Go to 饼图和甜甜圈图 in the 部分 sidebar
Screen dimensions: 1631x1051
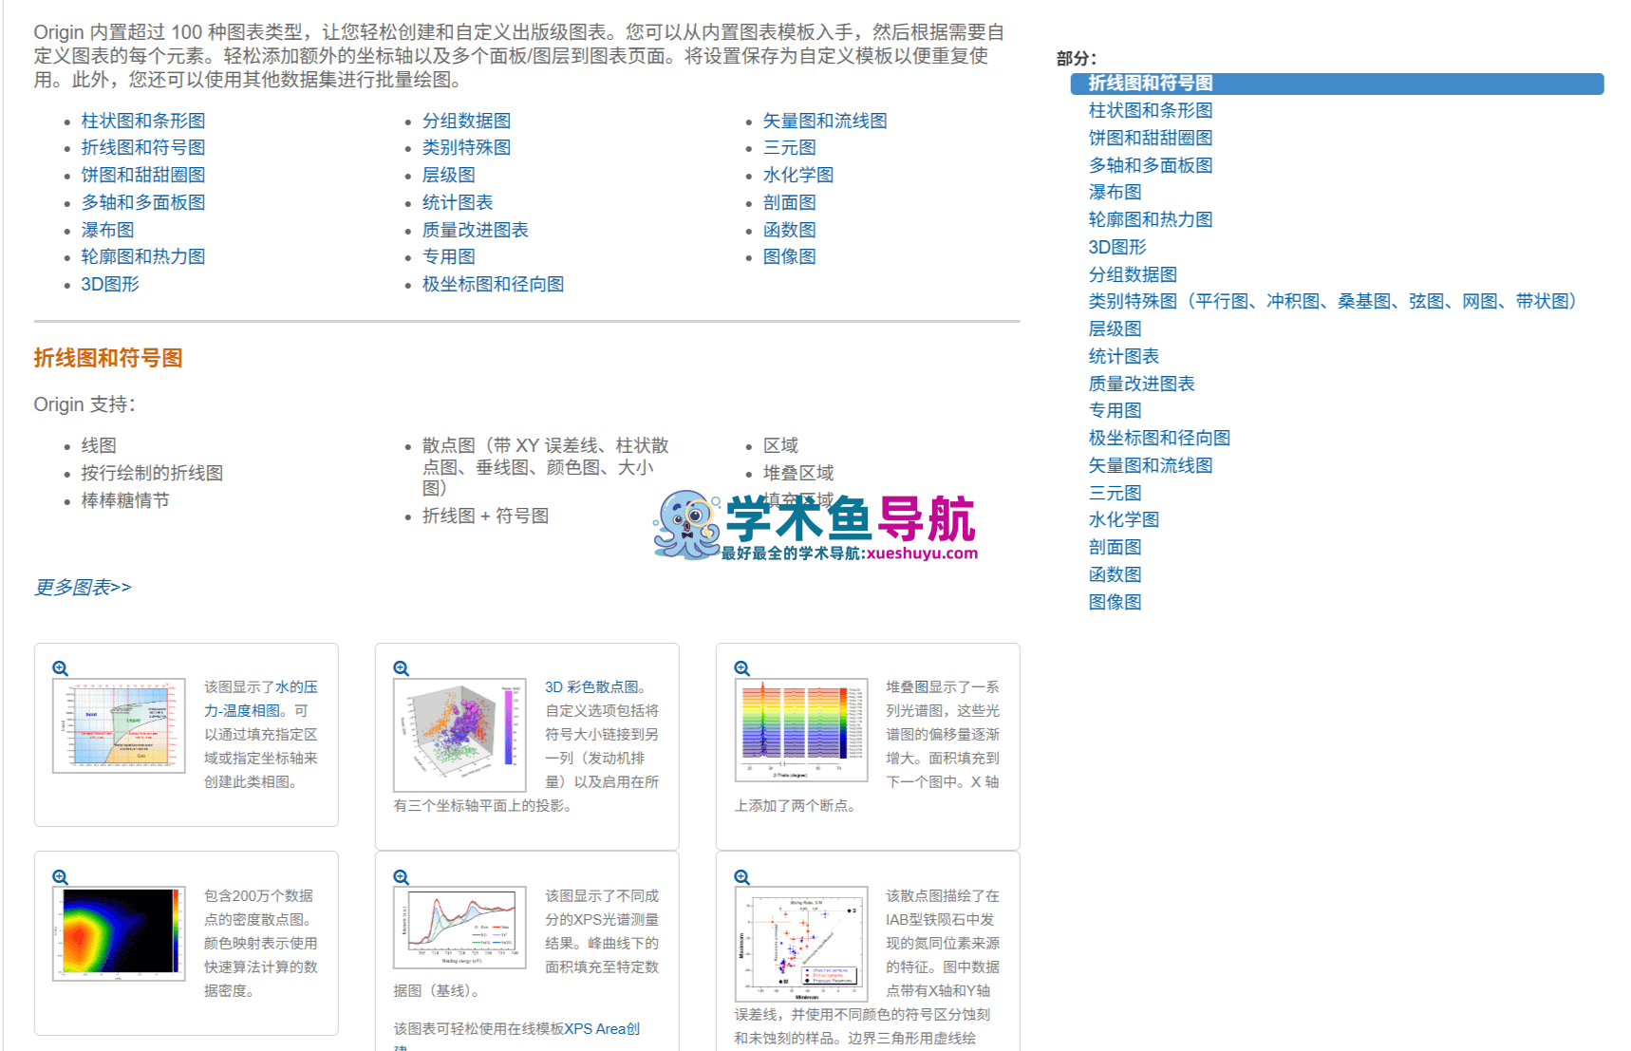1151,139
